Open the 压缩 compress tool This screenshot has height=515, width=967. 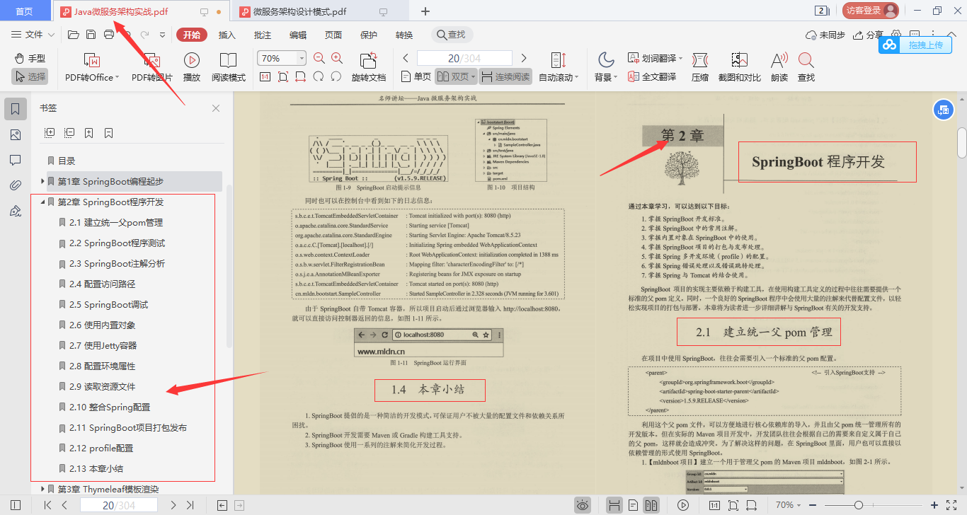[x=700, y=68]
